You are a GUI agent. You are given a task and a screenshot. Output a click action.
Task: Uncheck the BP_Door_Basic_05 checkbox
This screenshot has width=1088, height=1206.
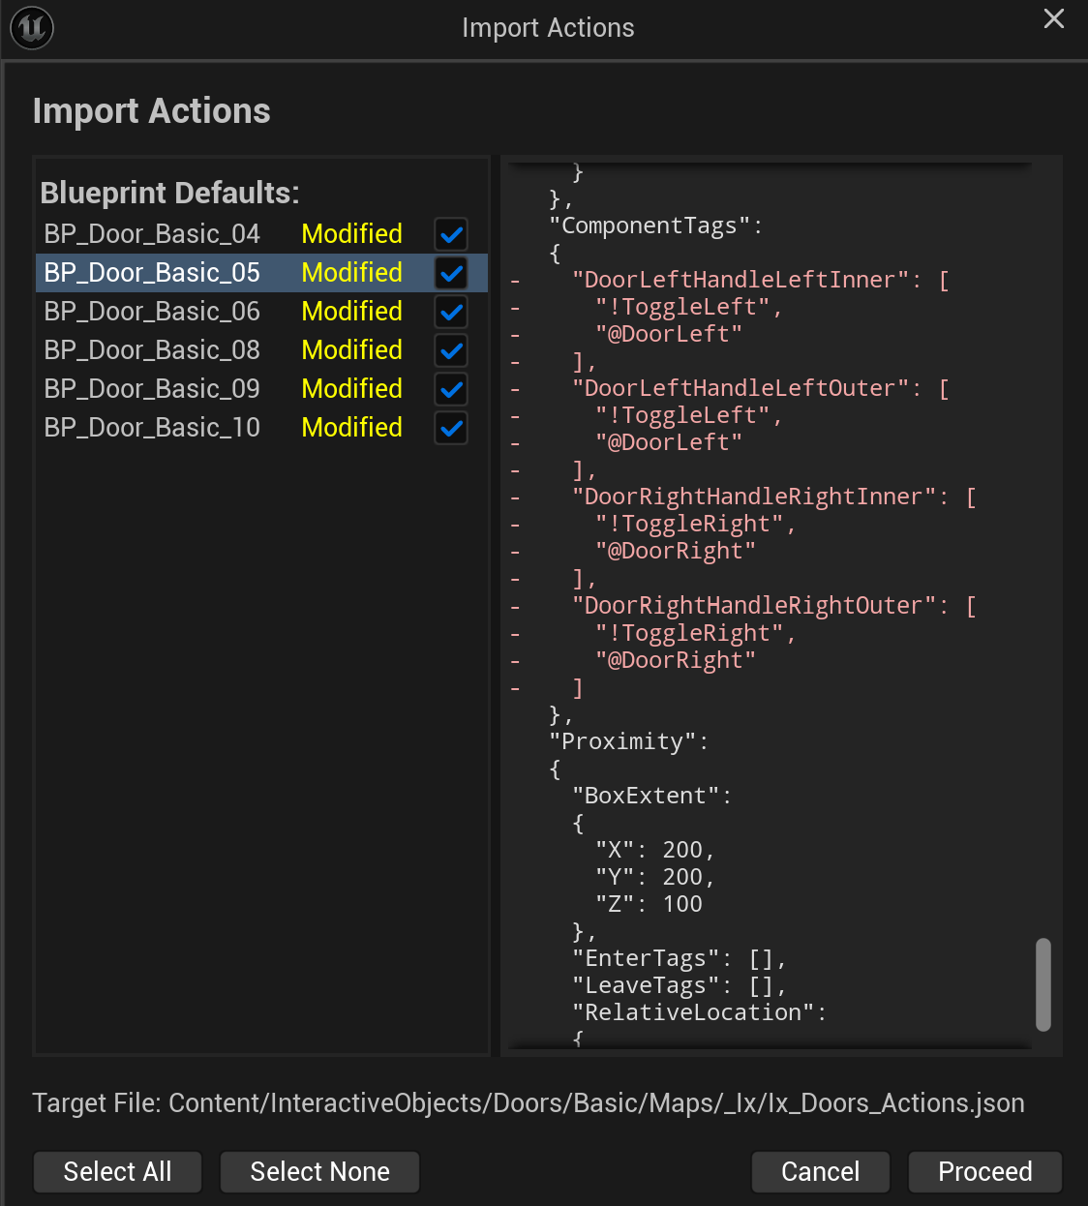[451, 273]
